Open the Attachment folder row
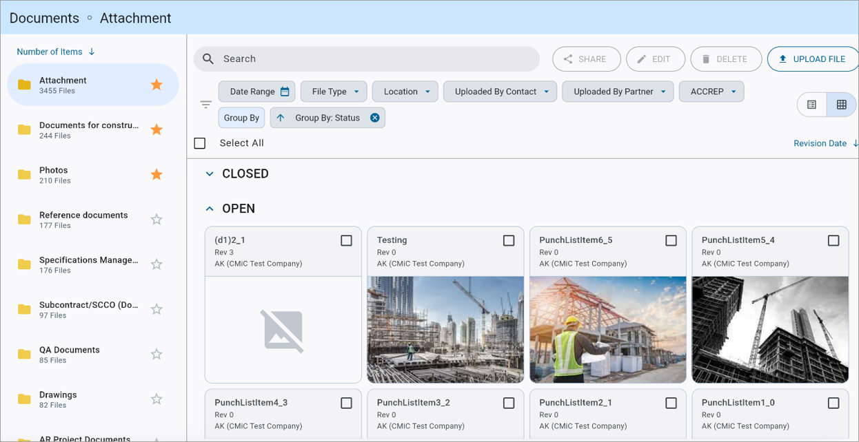The height and width of the screenshot is (442, 859). 93,85
